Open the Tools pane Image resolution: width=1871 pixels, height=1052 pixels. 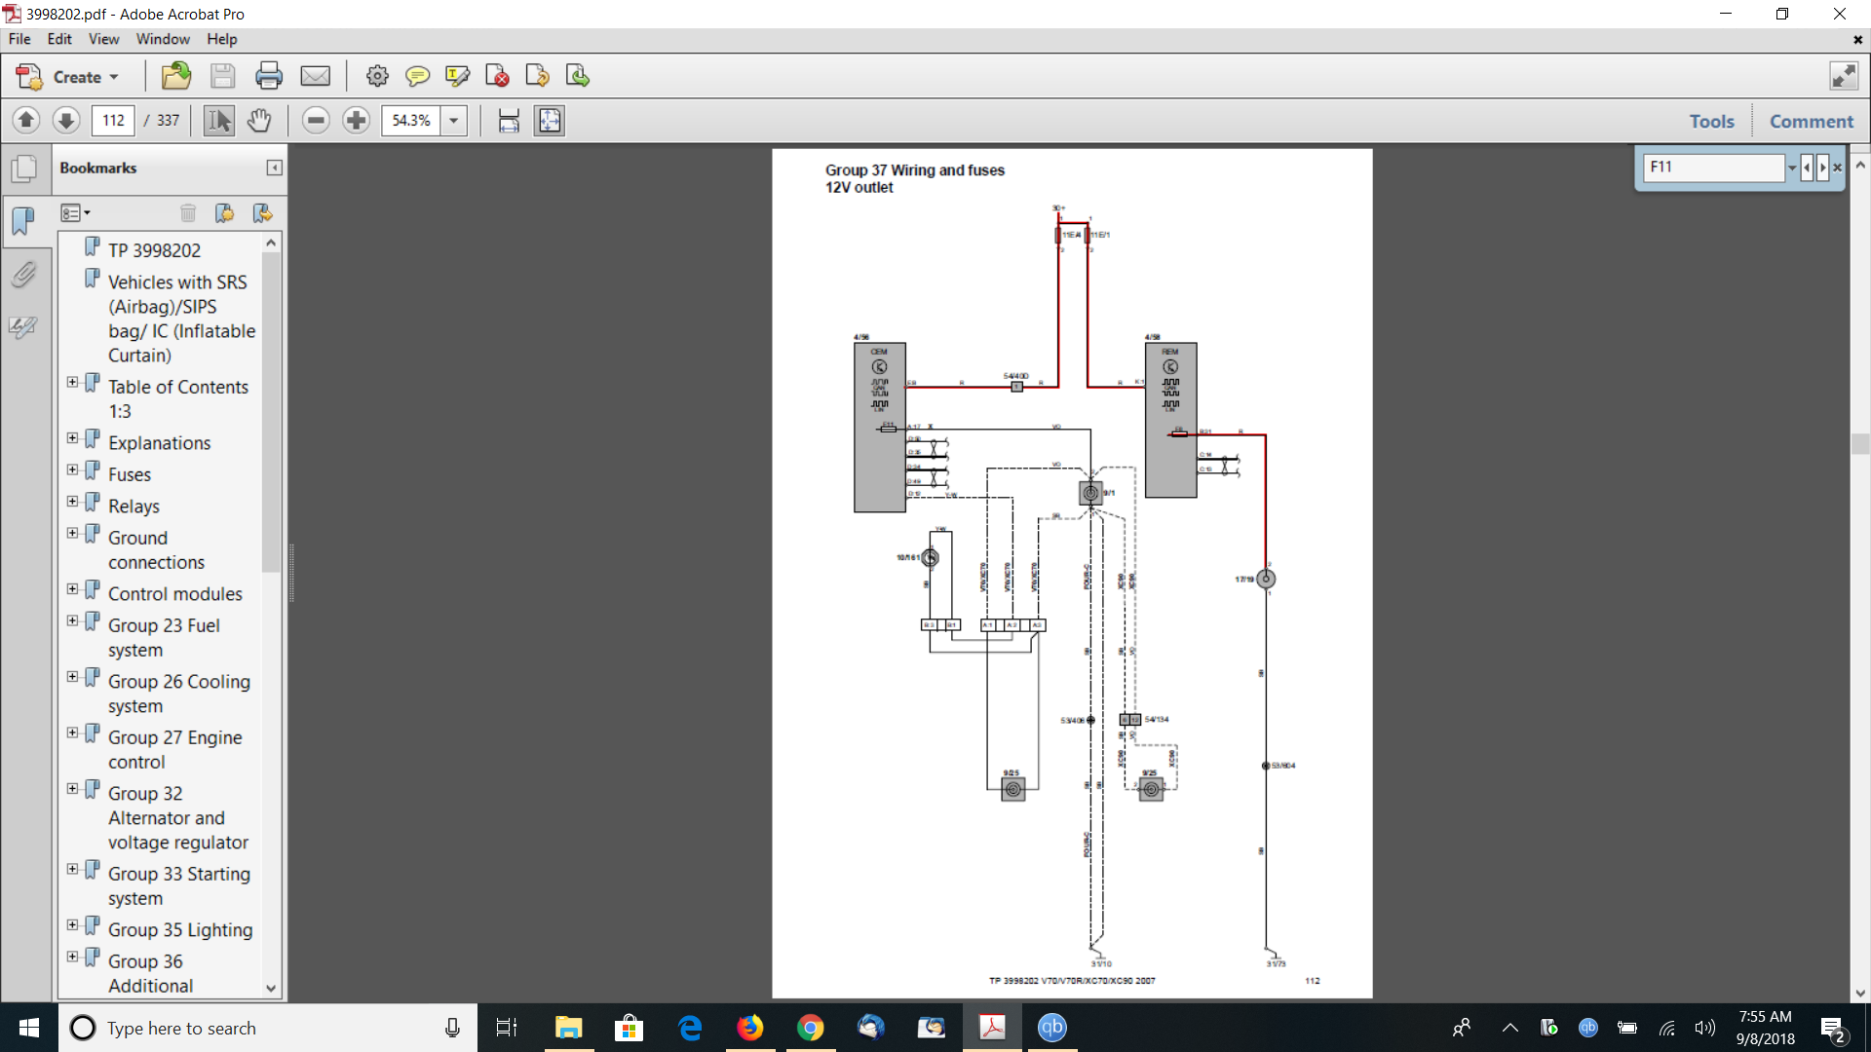(x=1711, y=121)
